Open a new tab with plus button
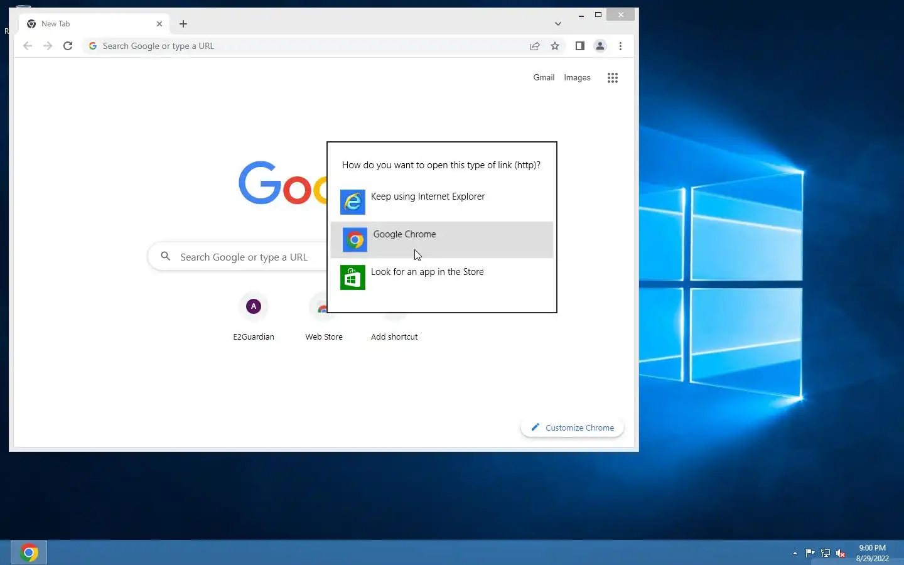The image size is (904, 565). click(x=183, y=24)
